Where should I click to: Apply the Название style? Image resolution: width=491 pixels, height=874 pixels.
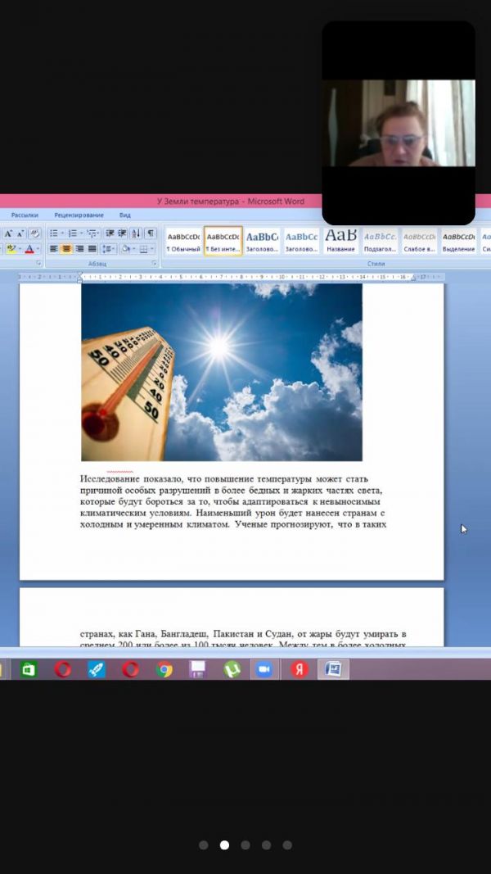340,241
